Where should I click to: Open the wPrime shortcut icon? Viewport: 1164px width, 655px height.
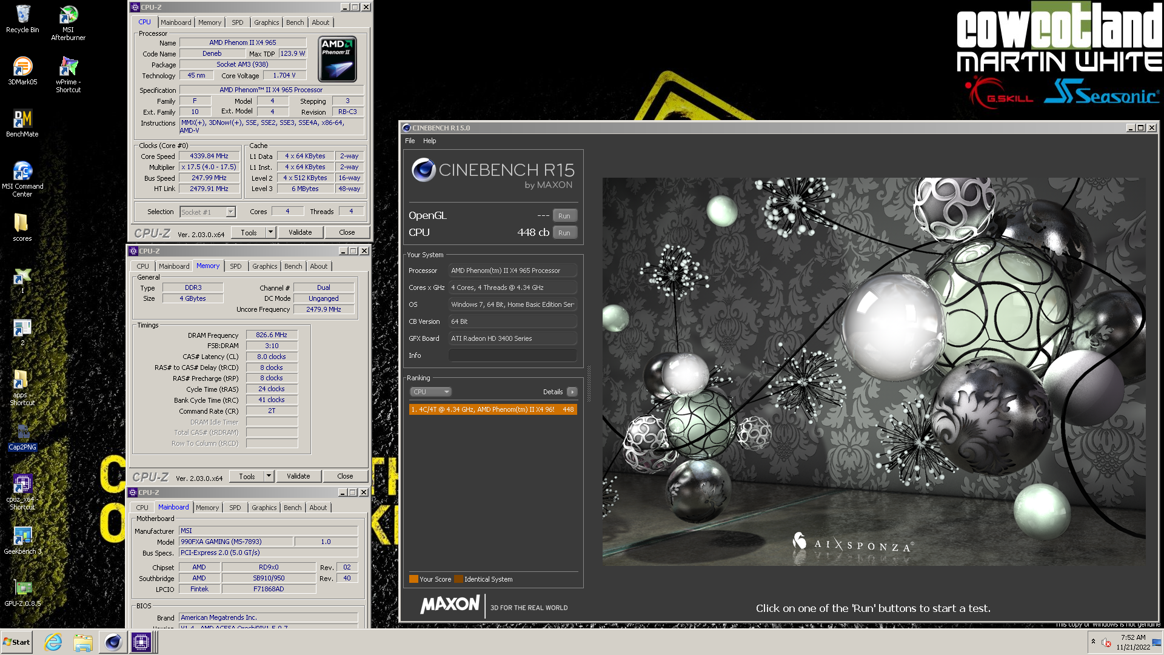[x=68, y=75]
